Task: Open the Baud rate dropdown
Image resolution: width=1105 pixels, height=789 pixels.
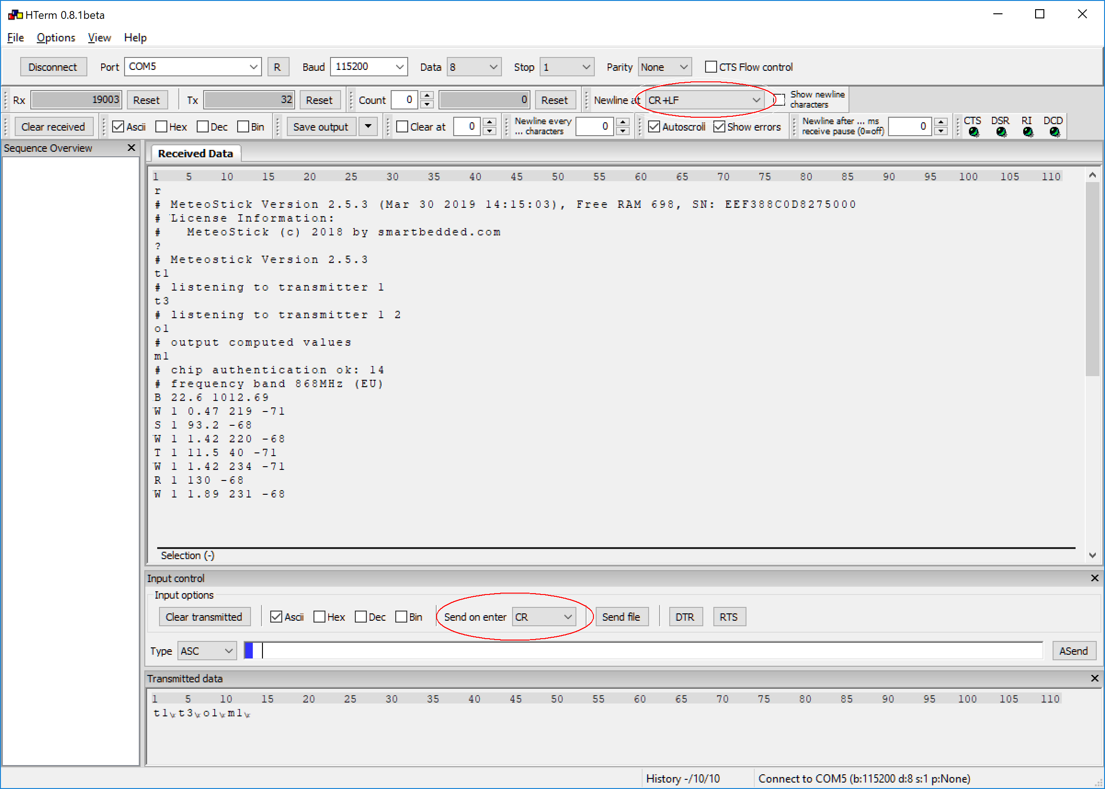Action: pyautogui.click(x=399, y=67)
